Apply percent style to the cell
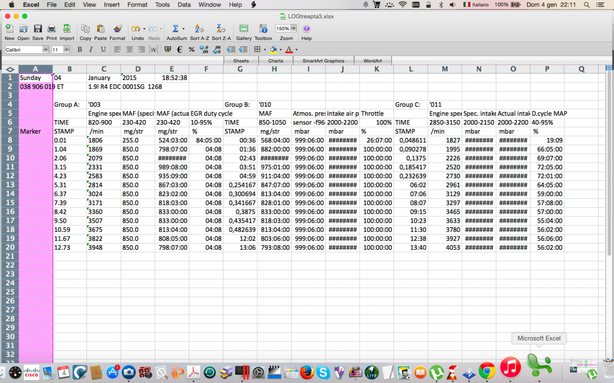Image resolution: width=614 pixels, height=383 pixels. pyautogui.click(x=191, y=50)
